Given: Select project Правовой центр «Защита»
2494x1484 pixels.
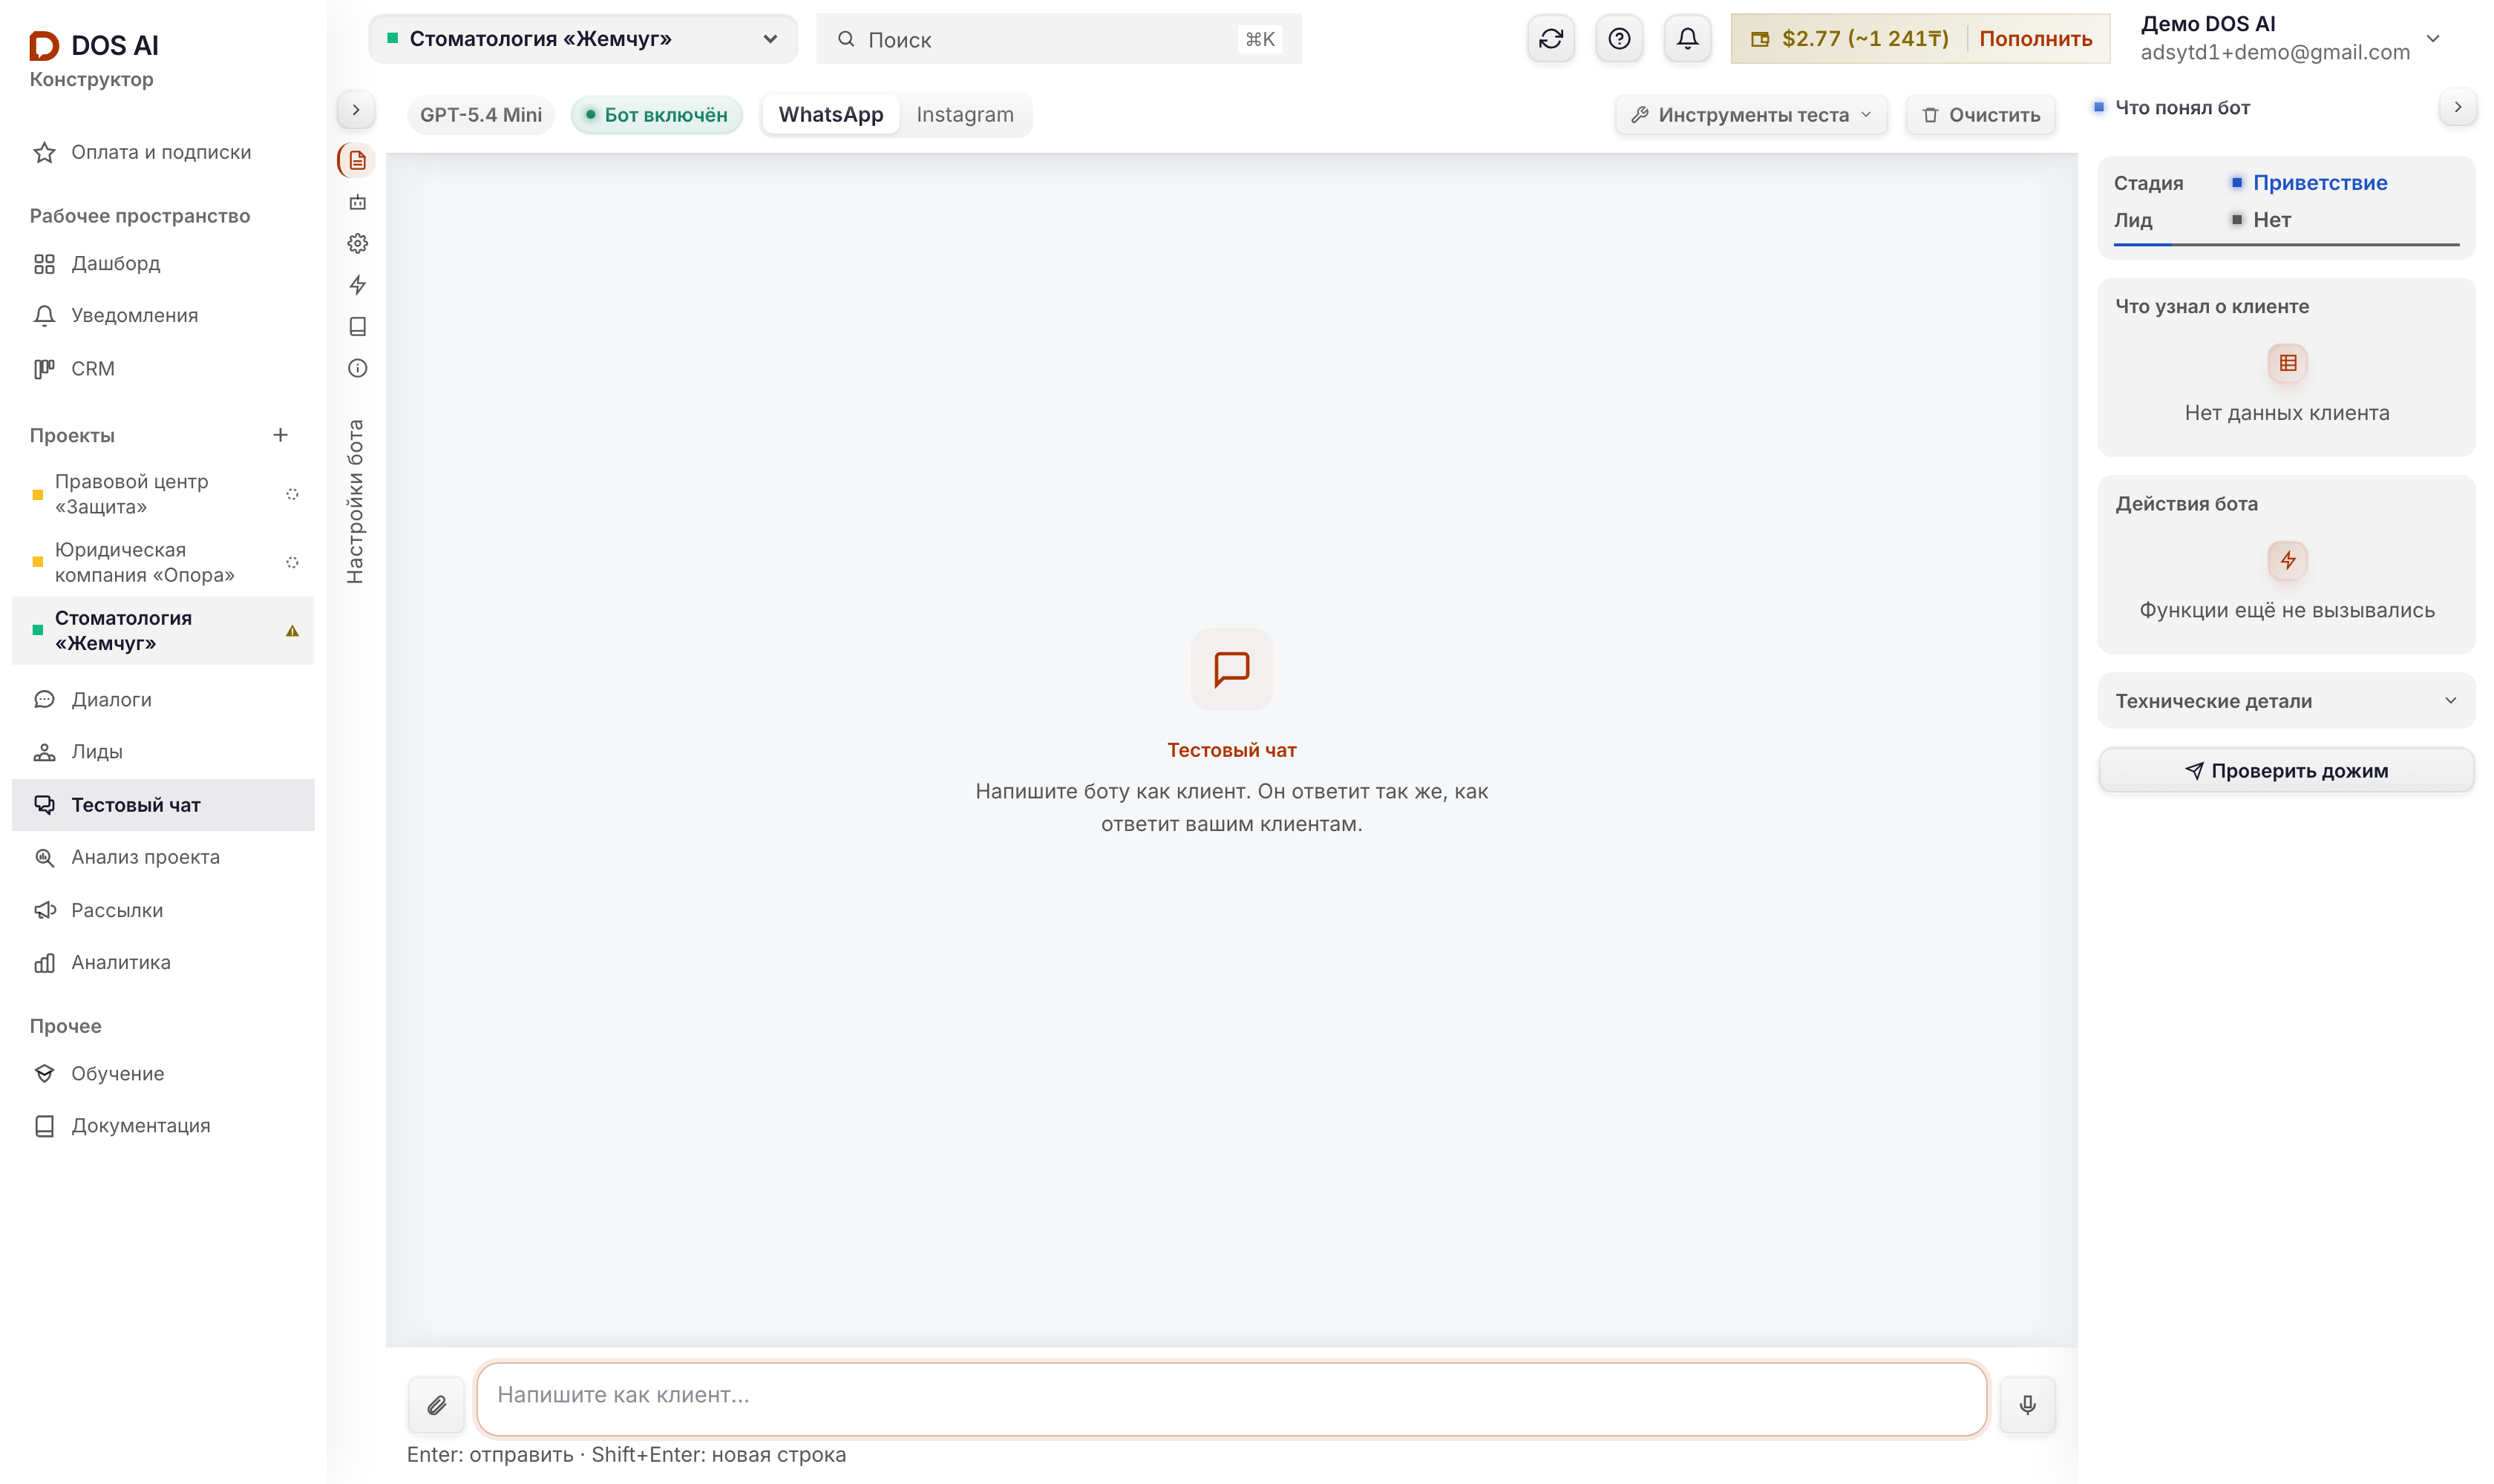Looking at the screenshot, I should click(163, 494).
